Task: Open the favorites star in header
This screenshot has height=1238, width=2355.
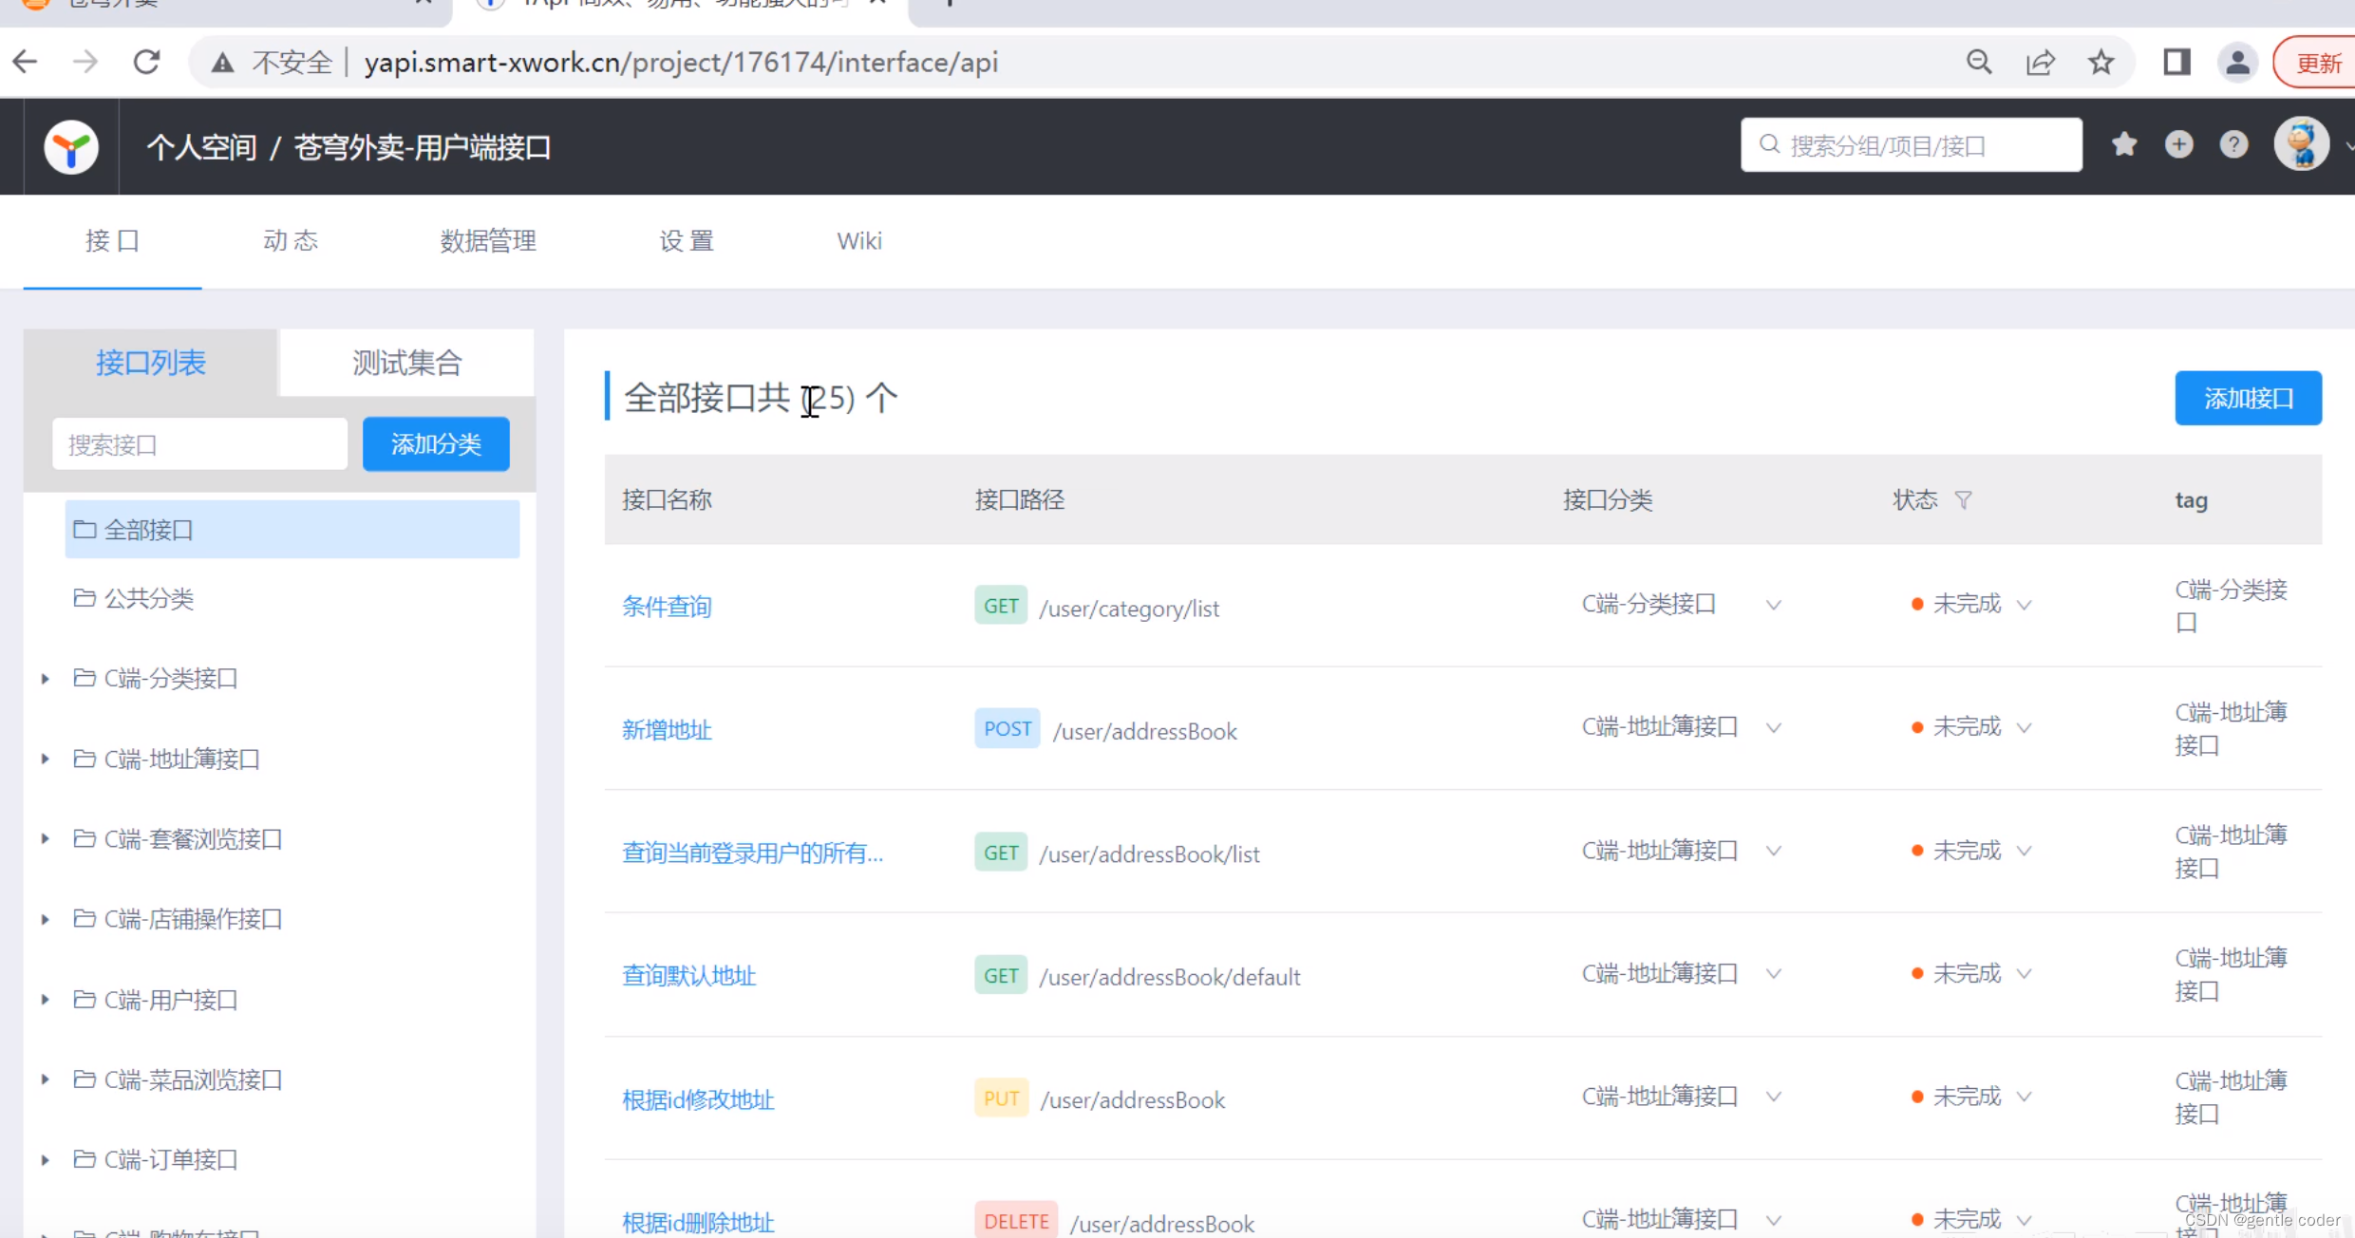Action: coord(2124,144)
